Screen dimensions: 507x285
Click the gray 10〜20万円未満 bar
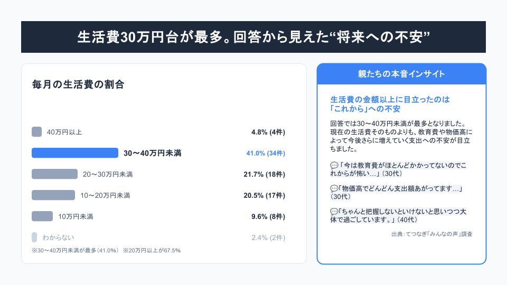53,195
